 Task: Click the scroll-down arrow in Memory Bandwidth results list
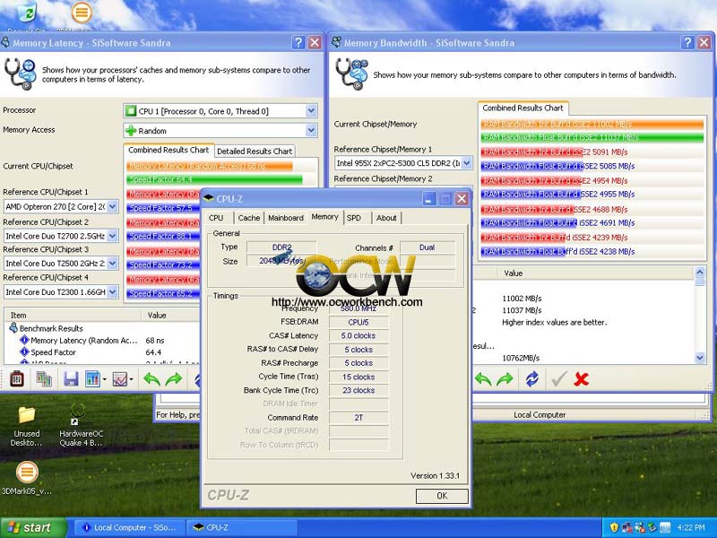[x=700, y=358]
